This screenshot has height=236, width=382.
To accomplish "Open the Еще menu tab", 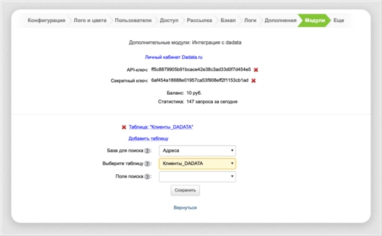I will 339,20.
